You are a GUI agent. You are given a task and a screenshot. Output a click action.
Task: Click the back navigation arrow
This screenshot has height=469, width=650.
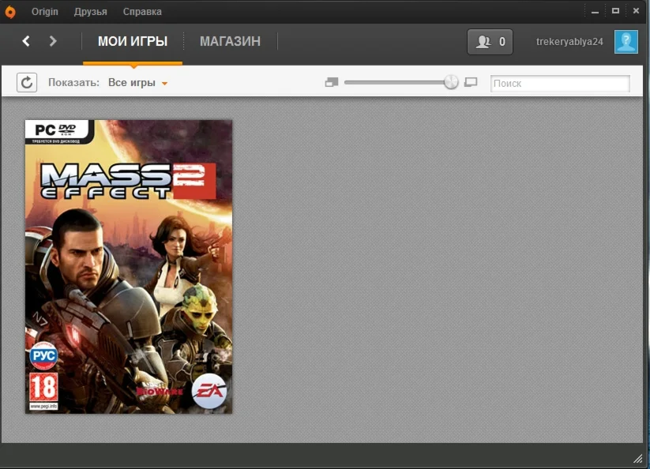[25, 41]
